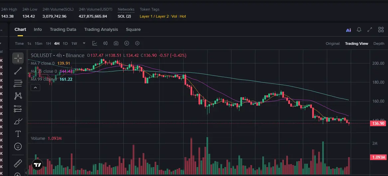The width and height of the screenshot is (388, 176).
Task: Open the emoji sticker tool
Action: point(18,146)
